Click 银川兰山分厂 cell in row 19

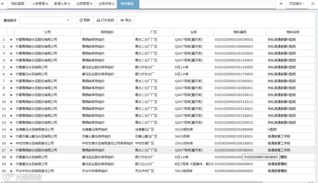tap(154, 164)
